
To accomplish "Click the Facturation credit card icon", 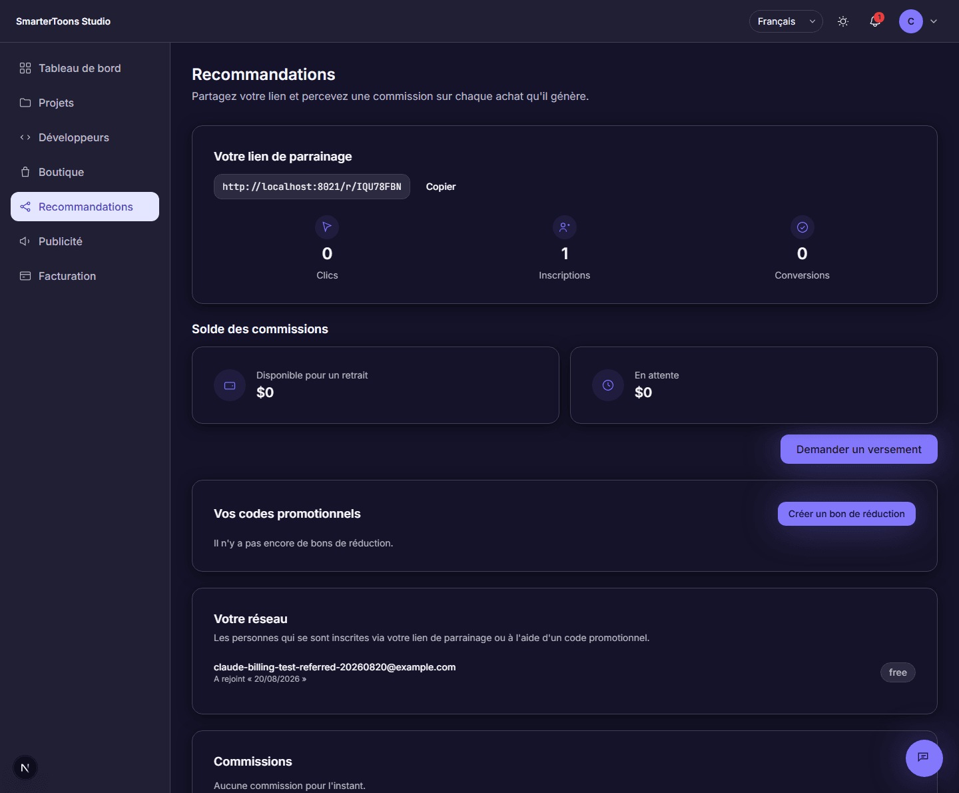I will click(x=25, y=276).
